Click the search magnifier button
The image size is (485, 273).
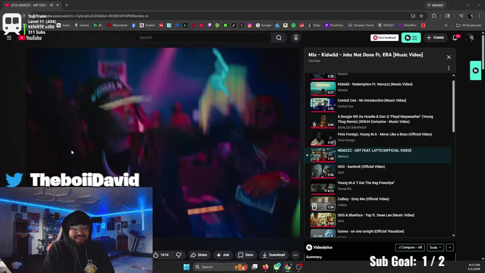[x=279, y=38]
